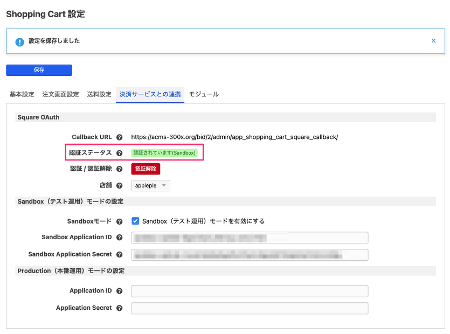Dismiss the 設定を保存しました notification
The height and width of the screenshot is (334, 450).
point(433,40)
